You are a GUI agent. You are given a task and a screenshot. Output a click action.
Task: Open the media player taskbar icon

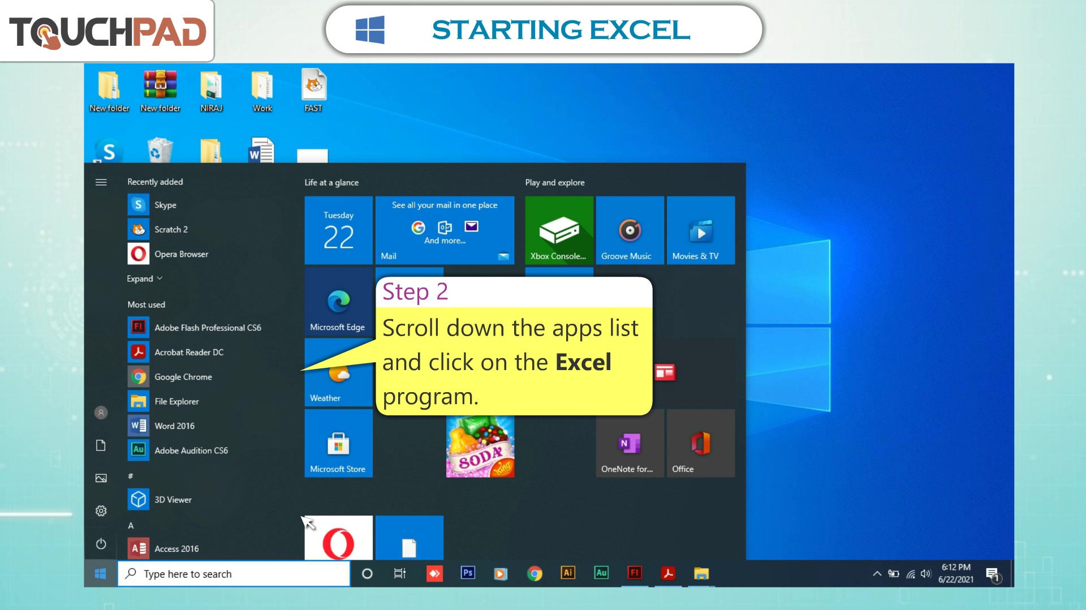click(x=501, y=574)
